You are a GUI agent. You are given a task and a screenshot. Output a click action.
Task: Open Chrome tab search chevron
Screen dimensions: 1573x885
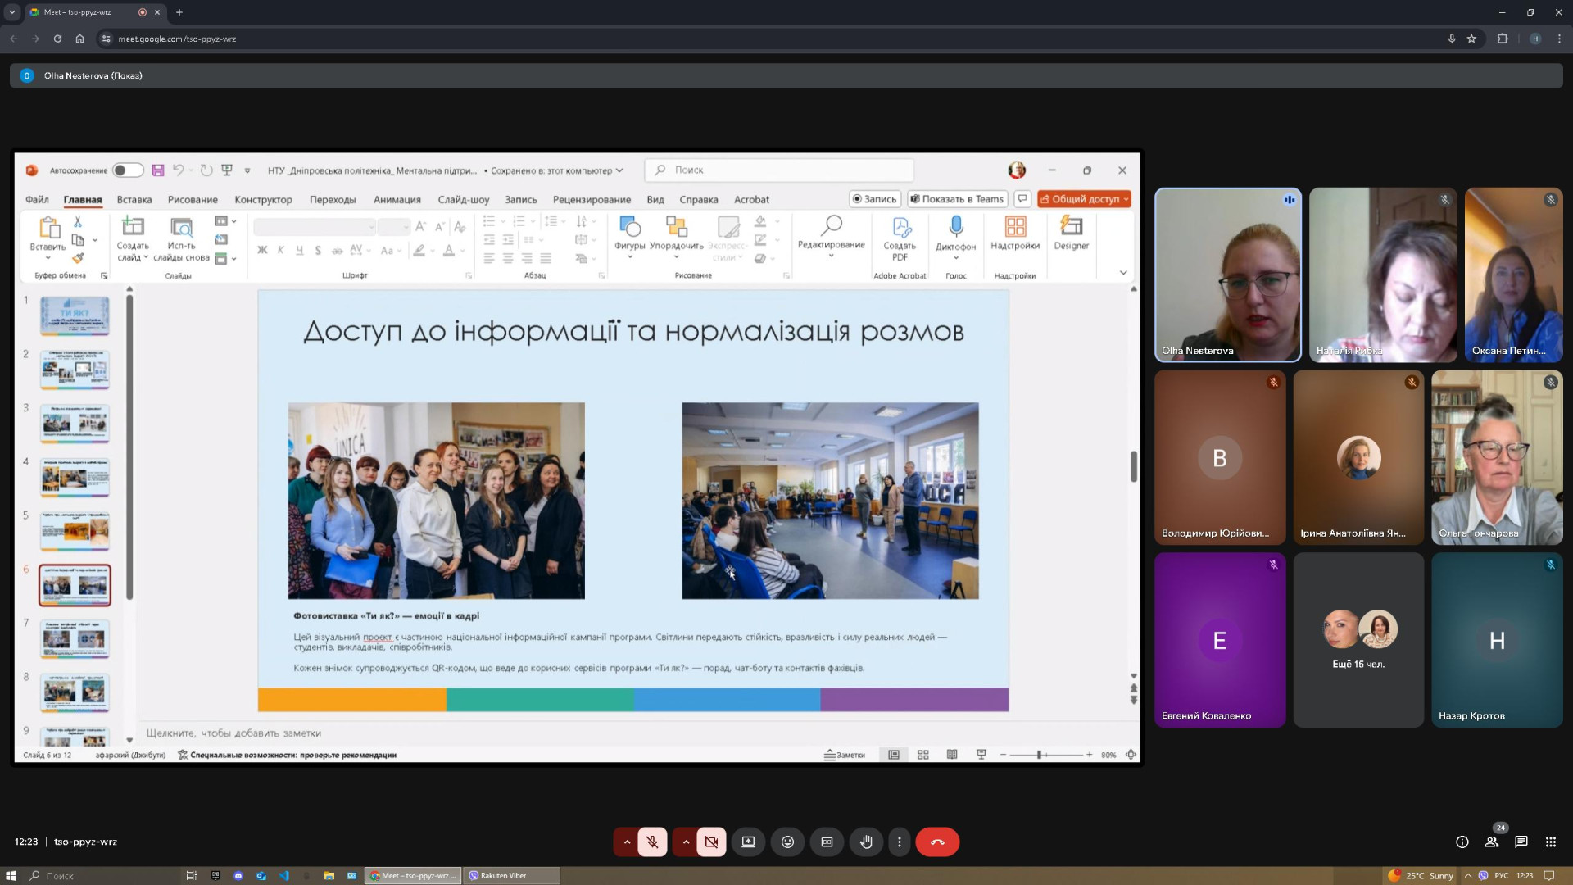click(x=11, y=12)
